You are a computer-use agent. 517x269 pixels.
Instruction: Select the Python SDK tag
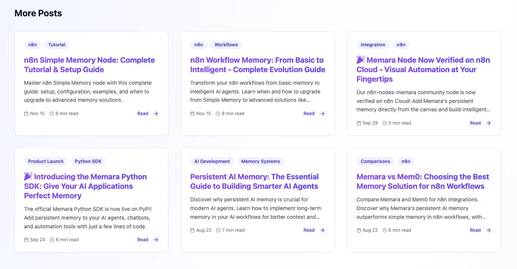pyautogui.click(x=88, y=161)
